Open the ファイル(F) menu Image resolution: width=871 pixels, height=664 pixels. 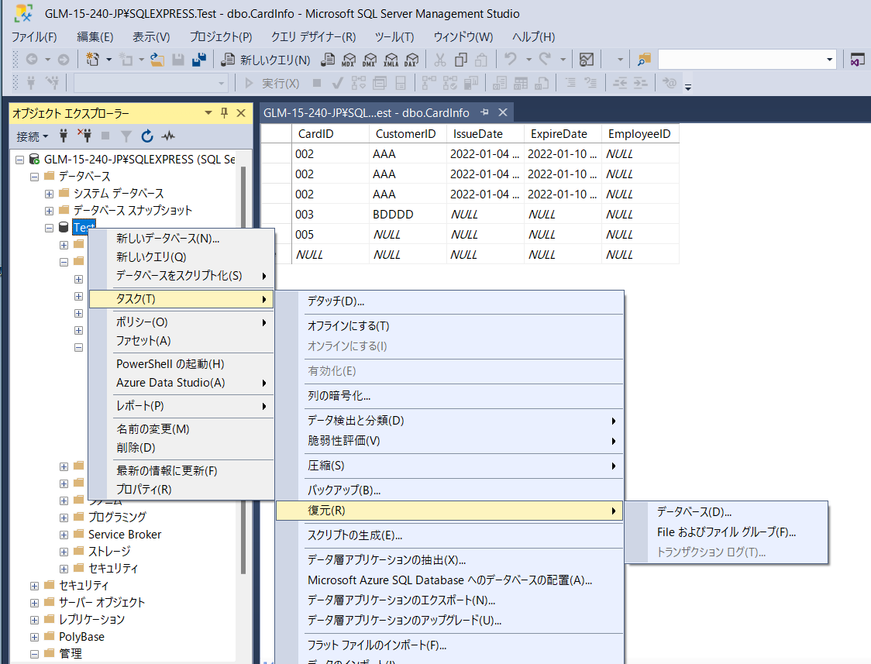click(x=34, y=36)
